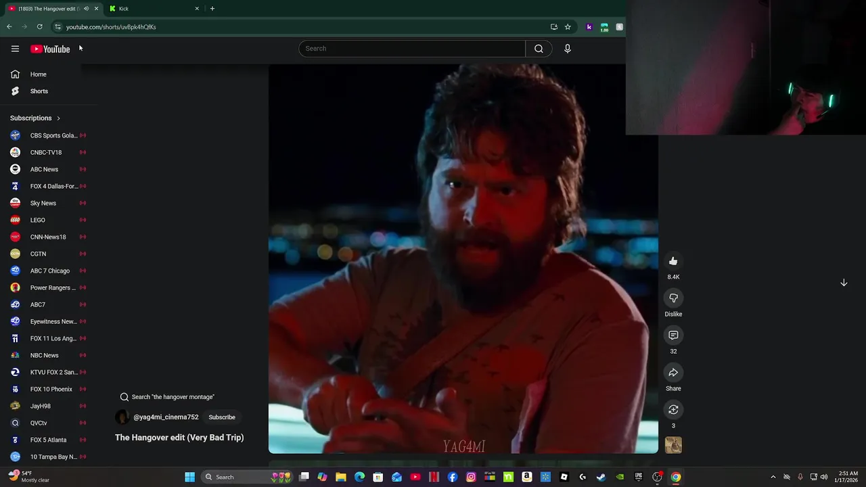Go to the next Short with down arrow
This screenshot has height=487, width=866.
(844, 283)
